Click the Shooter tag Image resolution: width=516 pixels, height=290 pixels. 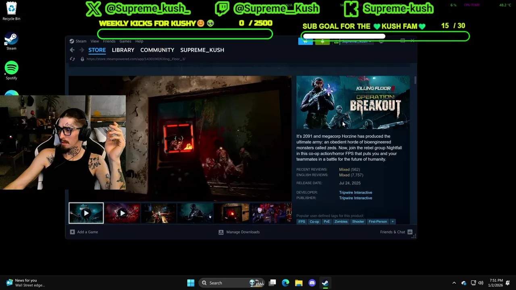[x=358, y=222]
